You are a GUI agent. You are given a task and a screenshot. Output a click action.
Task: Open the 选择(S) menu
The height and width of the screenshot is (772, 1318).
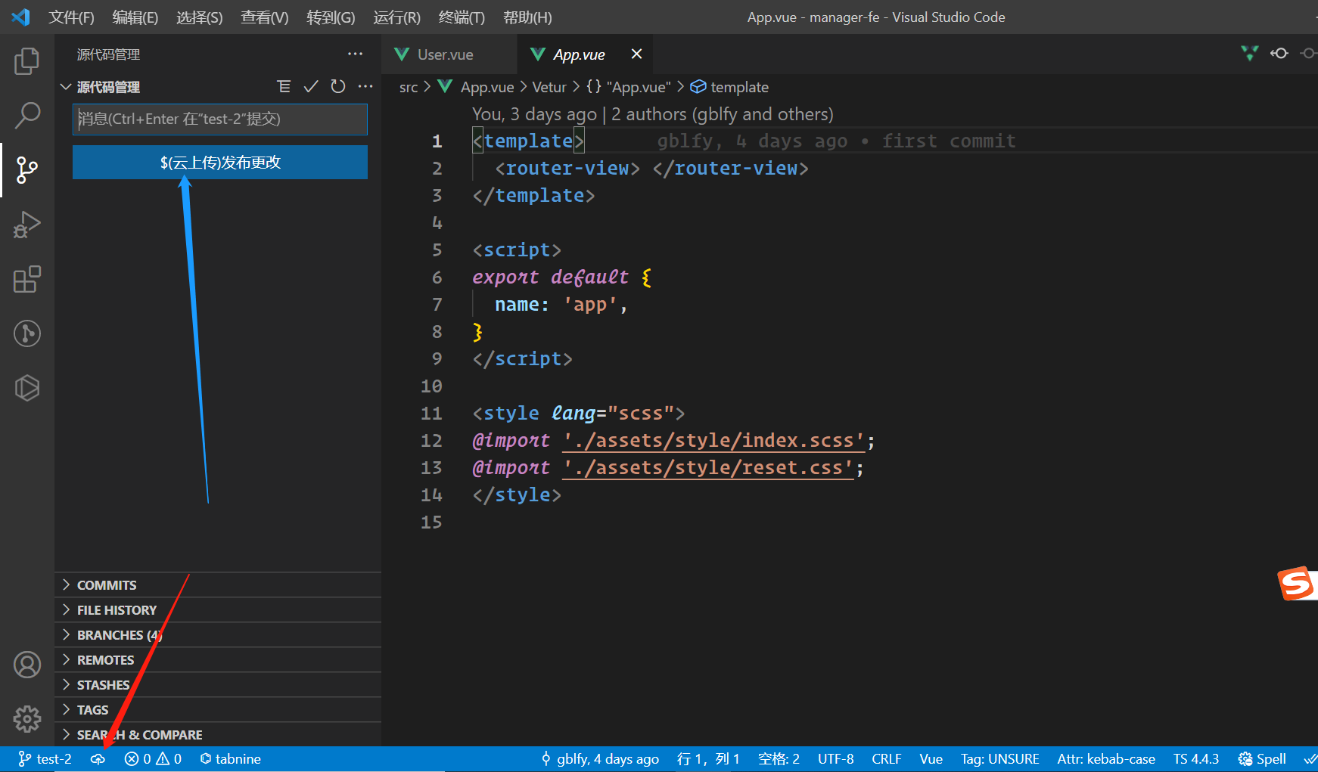click(200, 17)
